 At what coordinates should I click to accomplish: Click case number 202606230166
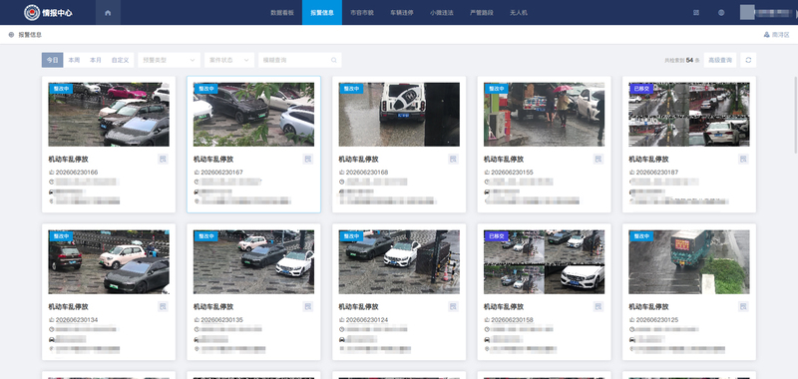pyautogui.click(x=77, y=173)
